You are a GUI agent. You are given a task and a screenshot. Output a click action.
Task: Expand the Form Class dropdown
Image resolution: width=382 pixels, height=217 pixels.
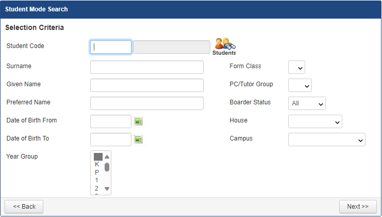pyautogui.click(x=296, y=67)
